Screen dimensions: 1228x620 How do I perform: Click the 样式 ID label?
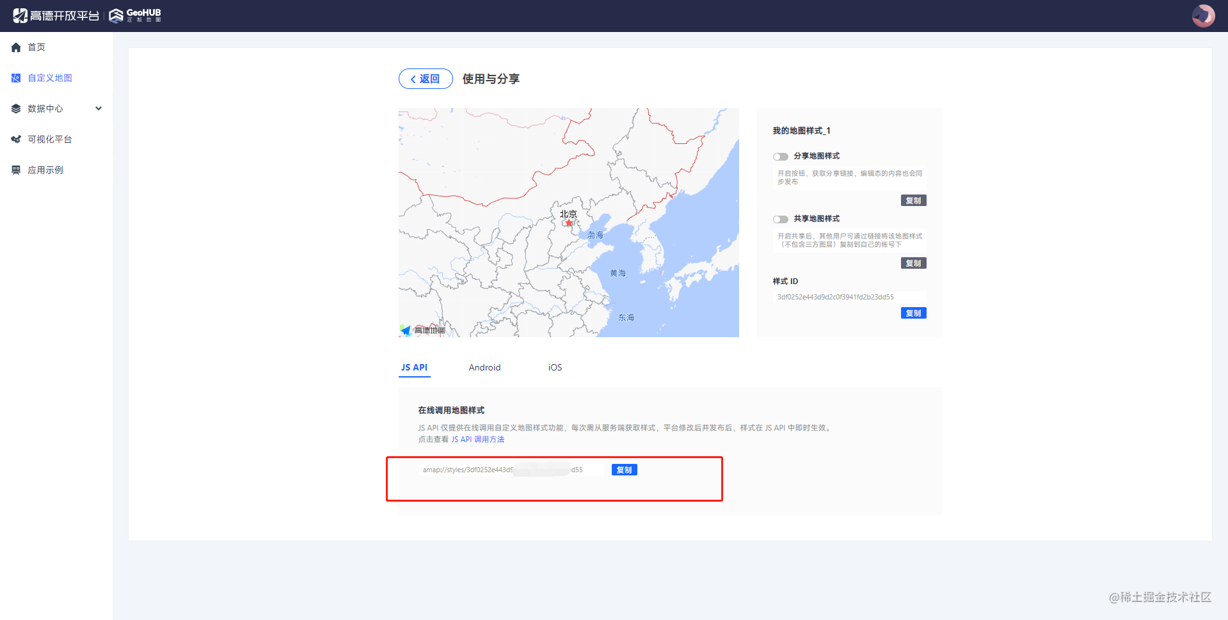[x=785, y=282]
